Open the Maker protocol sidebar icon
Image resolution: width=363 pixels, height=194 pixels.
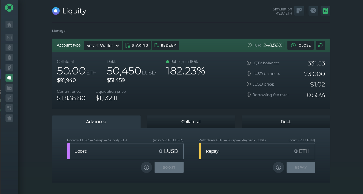[9, 37]
